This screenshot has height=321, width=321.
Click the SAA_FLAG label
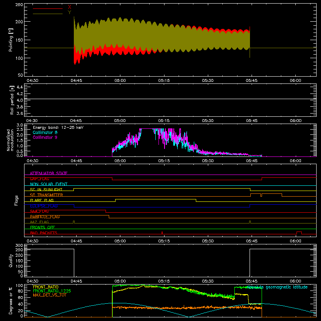(39, 211)
